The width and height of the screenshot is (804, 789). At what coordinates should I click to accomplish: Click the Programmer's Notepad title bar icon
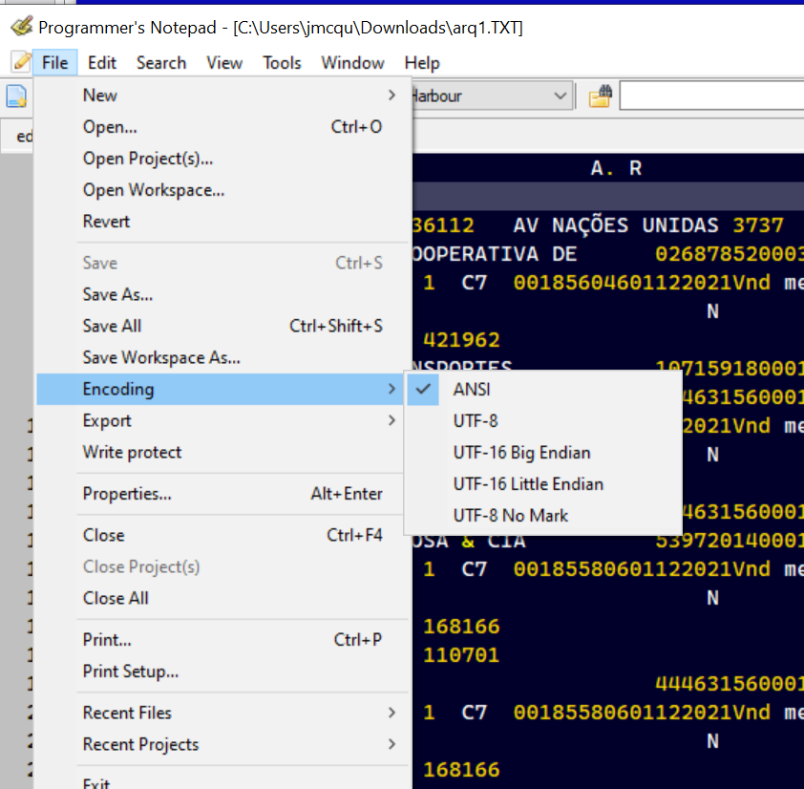click(20, 27)
